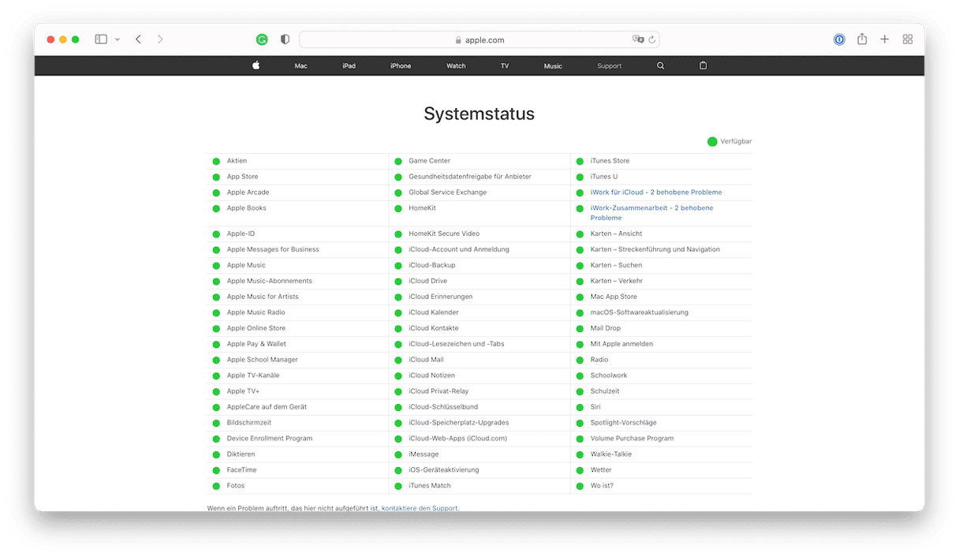Screen dimensions: 959x557
Task: Expand the sidebar options chevron
Action: point(118,39)
